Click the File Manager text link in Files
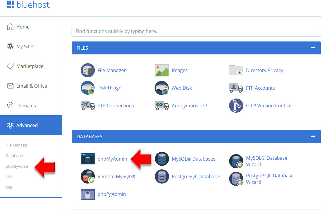Screen dimensions: 321x210 (x=112, y=70)
